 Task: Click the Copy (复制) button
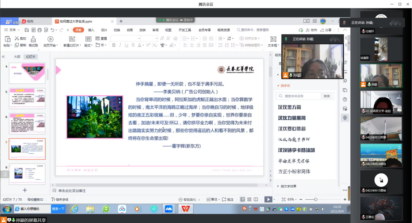tap(20, 45)
